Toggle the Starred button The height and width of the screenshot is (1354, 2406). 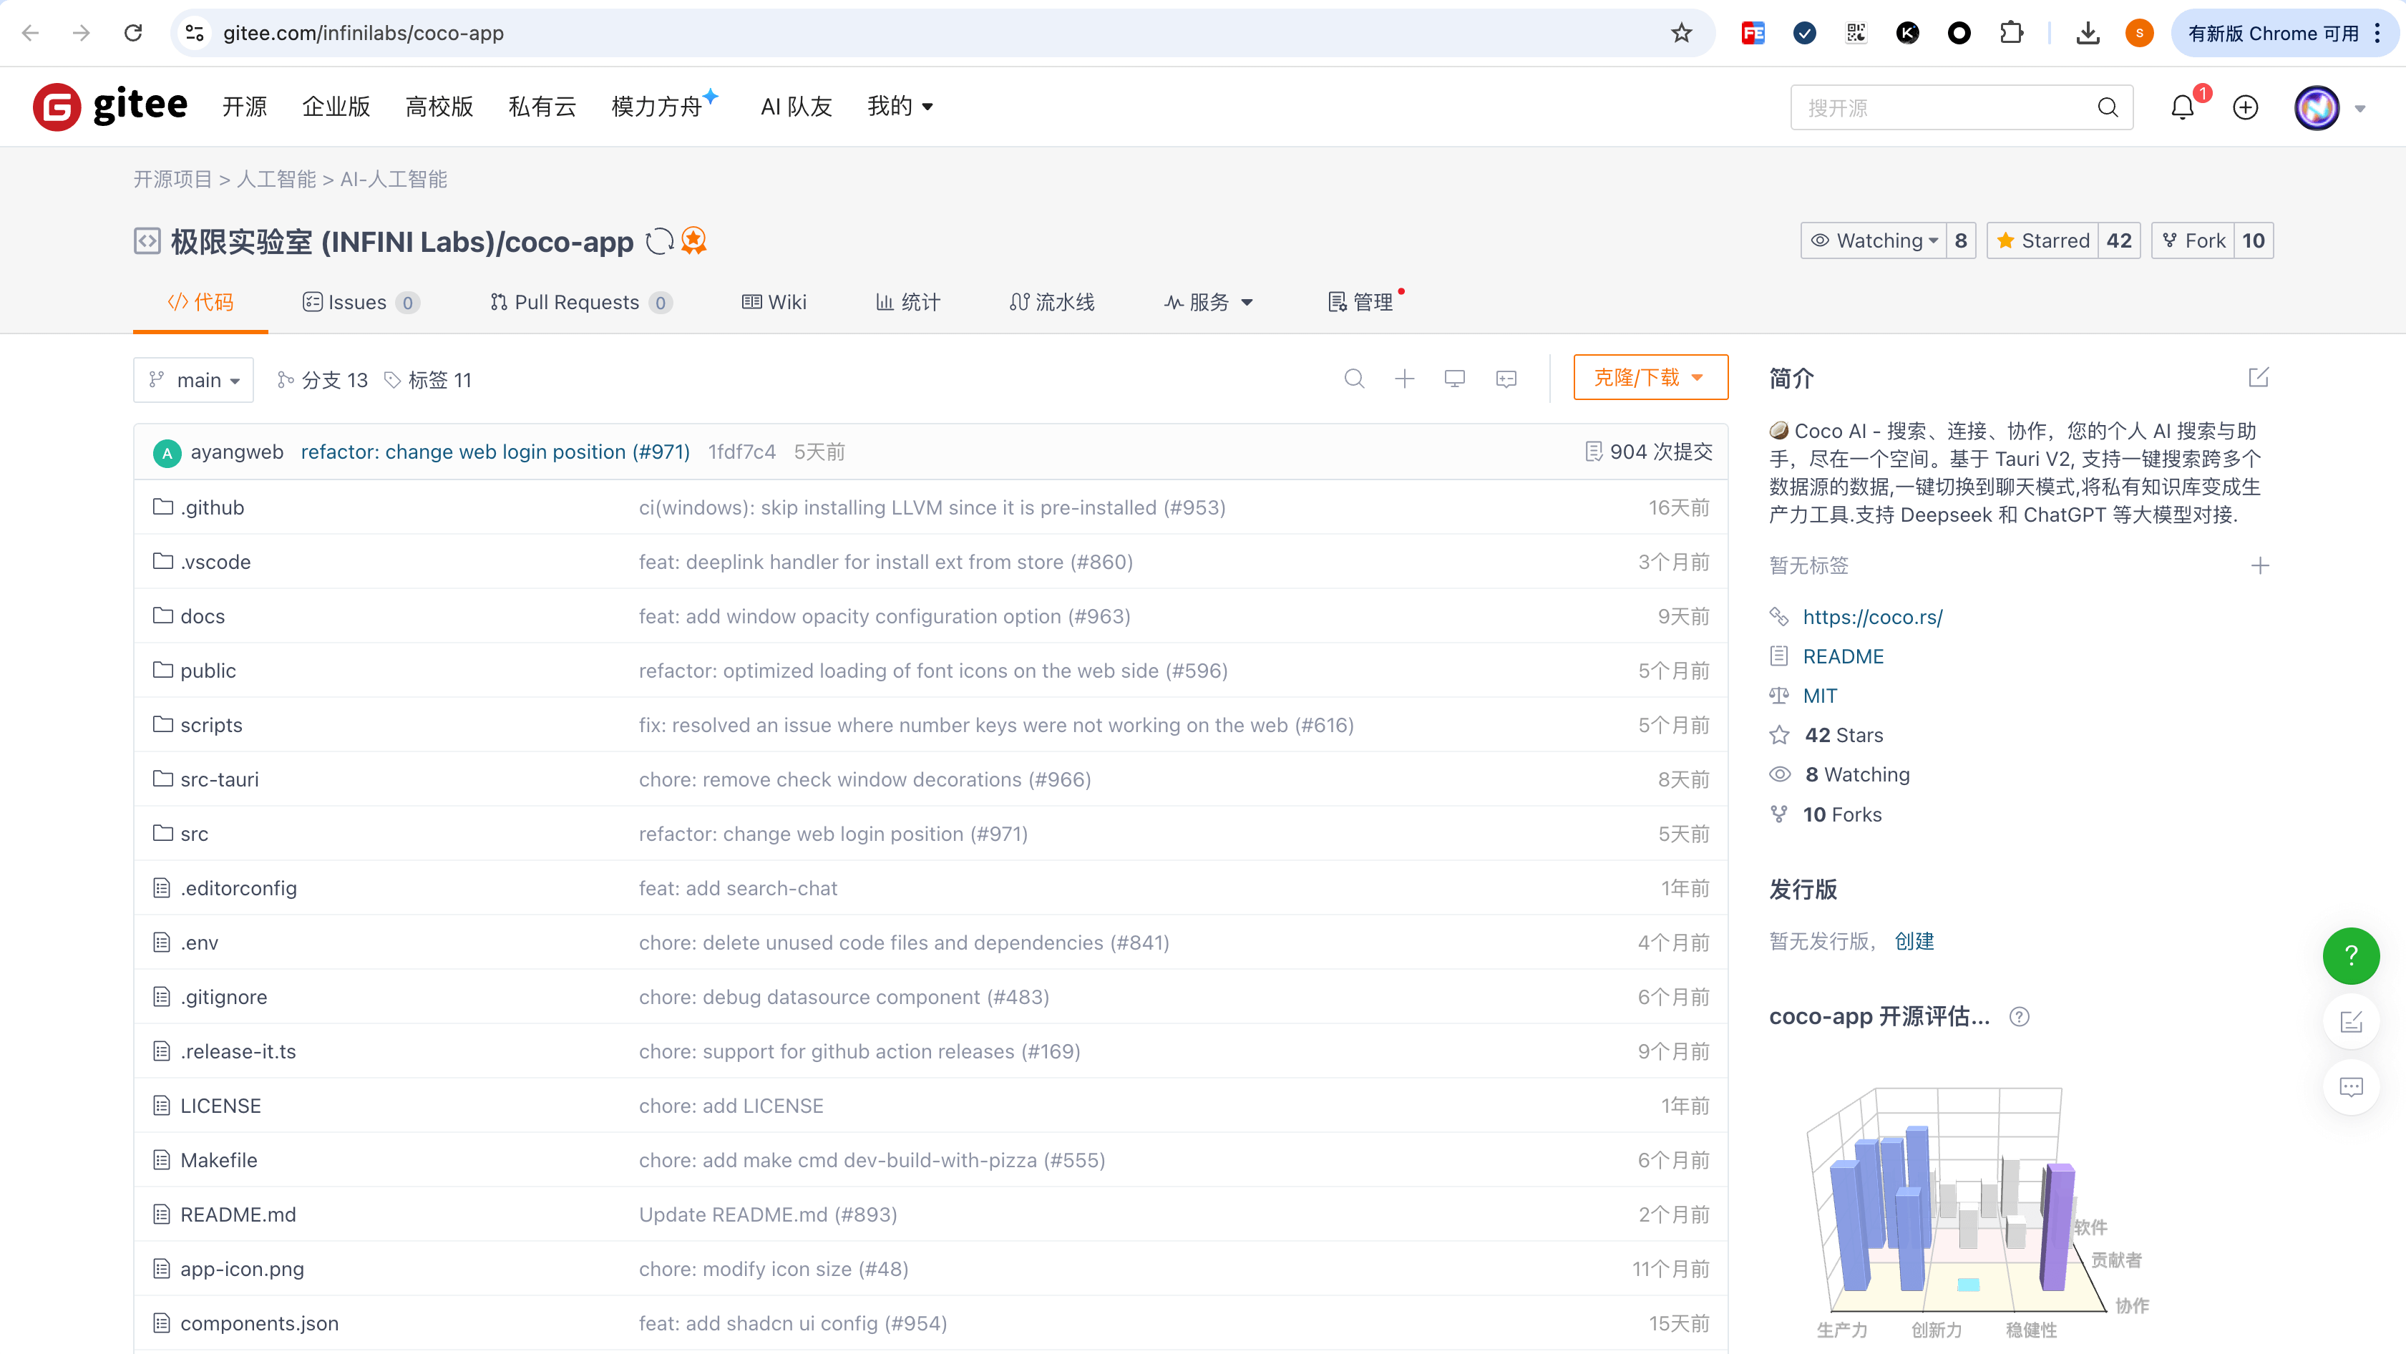point(2042,241)
